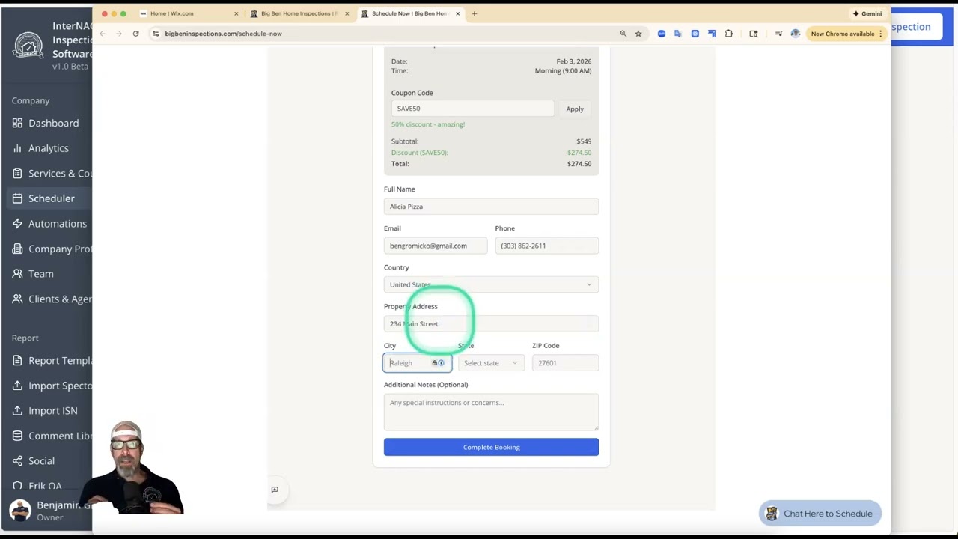Open the media controls icon in toolbar
The image size is (958, 539).
click(x=779, y=34)
